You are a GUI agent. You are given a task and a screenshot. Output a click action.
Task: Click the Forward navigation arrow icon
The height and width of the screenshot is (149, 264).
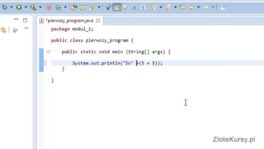[x=206, y=7]
